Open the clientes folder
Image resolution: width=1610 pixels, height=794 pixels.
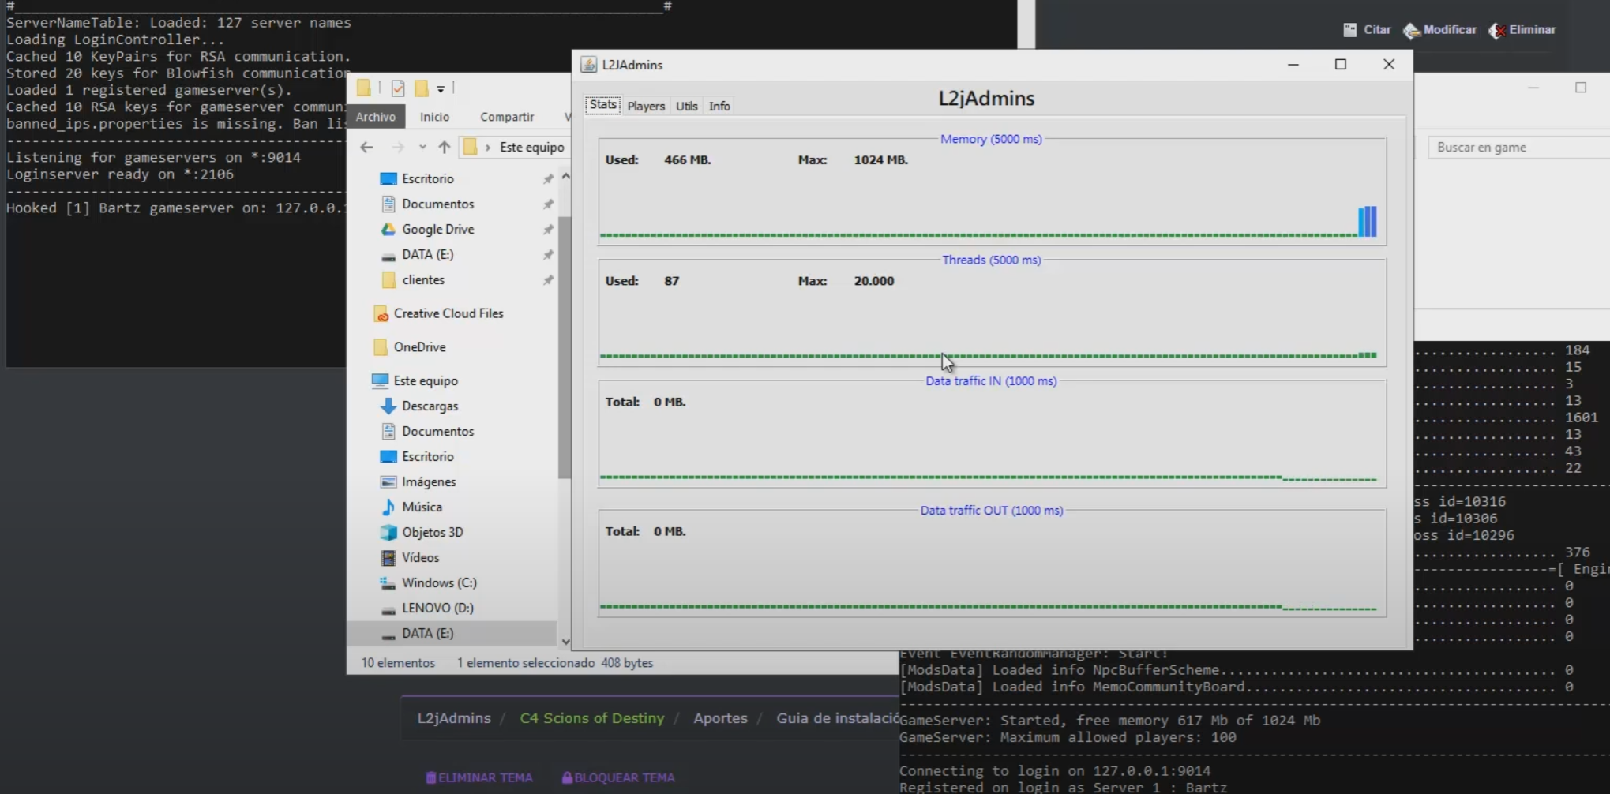(423, 279)
